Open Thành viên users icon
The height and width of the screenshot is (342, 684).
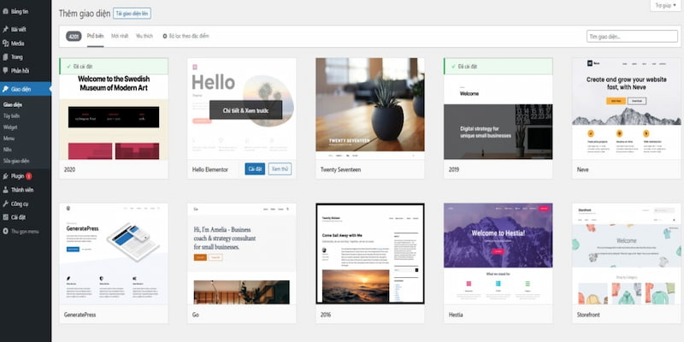point(6,190)
